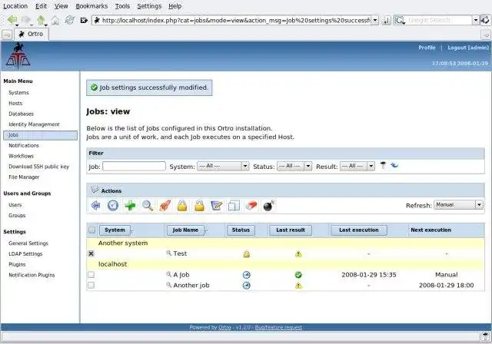Image resolution: width=492 pixels, height=344 pixels.
Task: Check the Another job checkbox
Action: pyautogui.click(x=91, y=285)
